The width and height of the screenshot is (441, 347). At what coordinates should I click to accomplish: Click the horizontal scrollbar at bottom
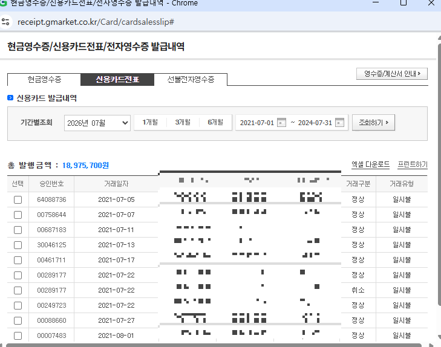point(214,345)
